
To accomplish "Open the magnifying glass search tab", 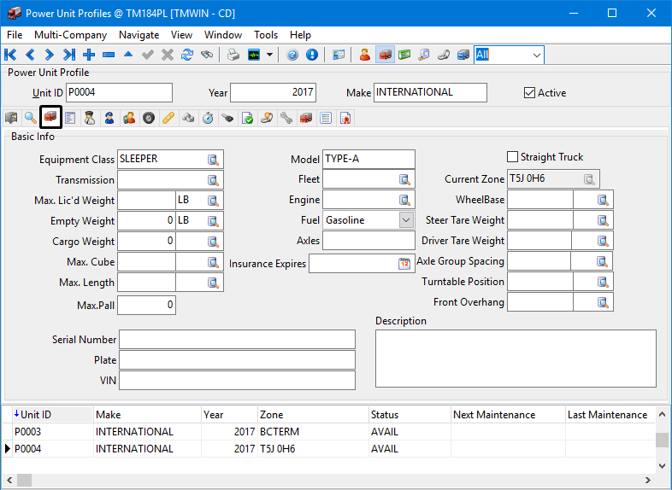I will click(x=31, y=118).
